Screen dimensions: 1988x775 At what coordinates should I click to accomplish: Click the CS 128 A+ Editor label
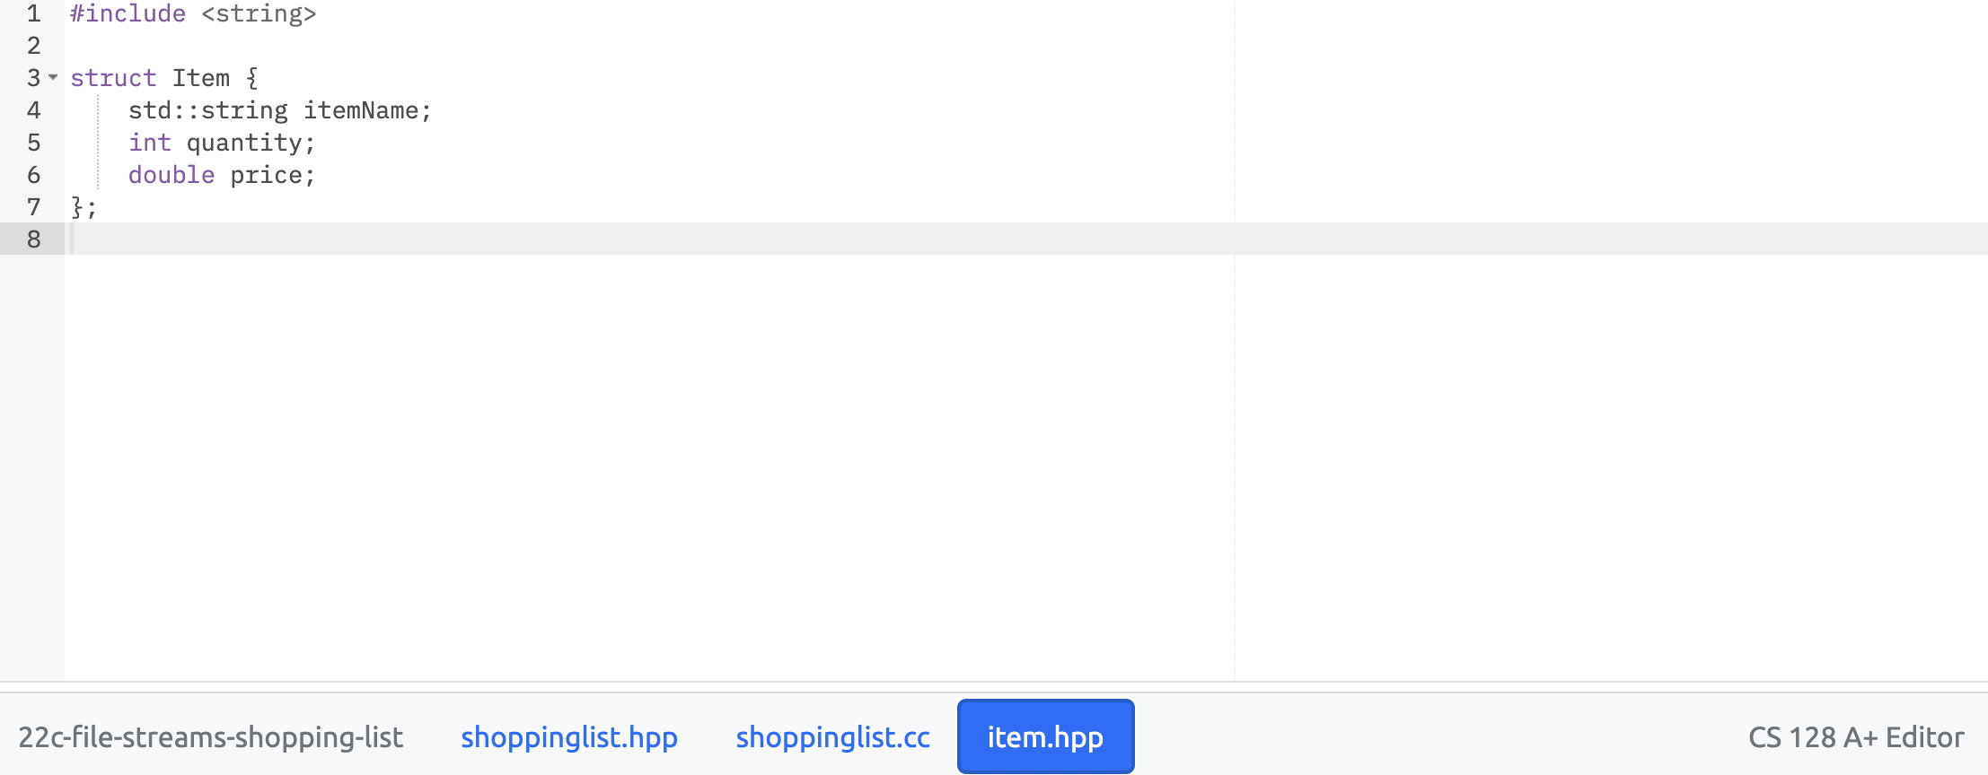pyautogui.click(x=1856, y=736)
